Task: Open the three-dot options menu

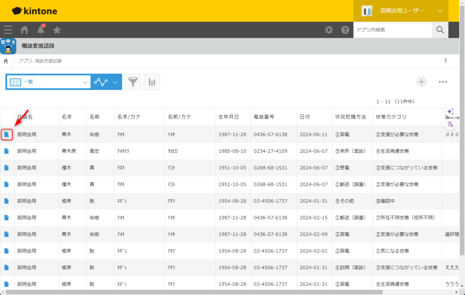Action: (443, 82)
